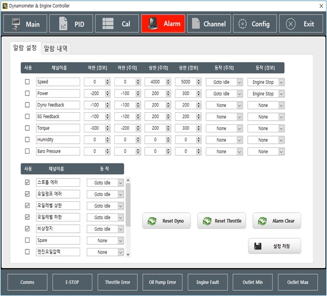This screenshot has height=296, width=327.
Task: Click the digital alarm list vertical scrollbar
Action: pyautogui.click(x=128, y=207)
